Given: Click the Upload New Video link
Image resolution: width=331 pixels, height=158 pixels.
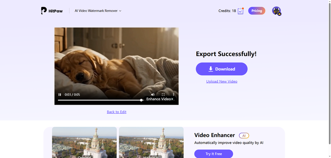Looking at the screenshot, I should [x=222, y=82].
